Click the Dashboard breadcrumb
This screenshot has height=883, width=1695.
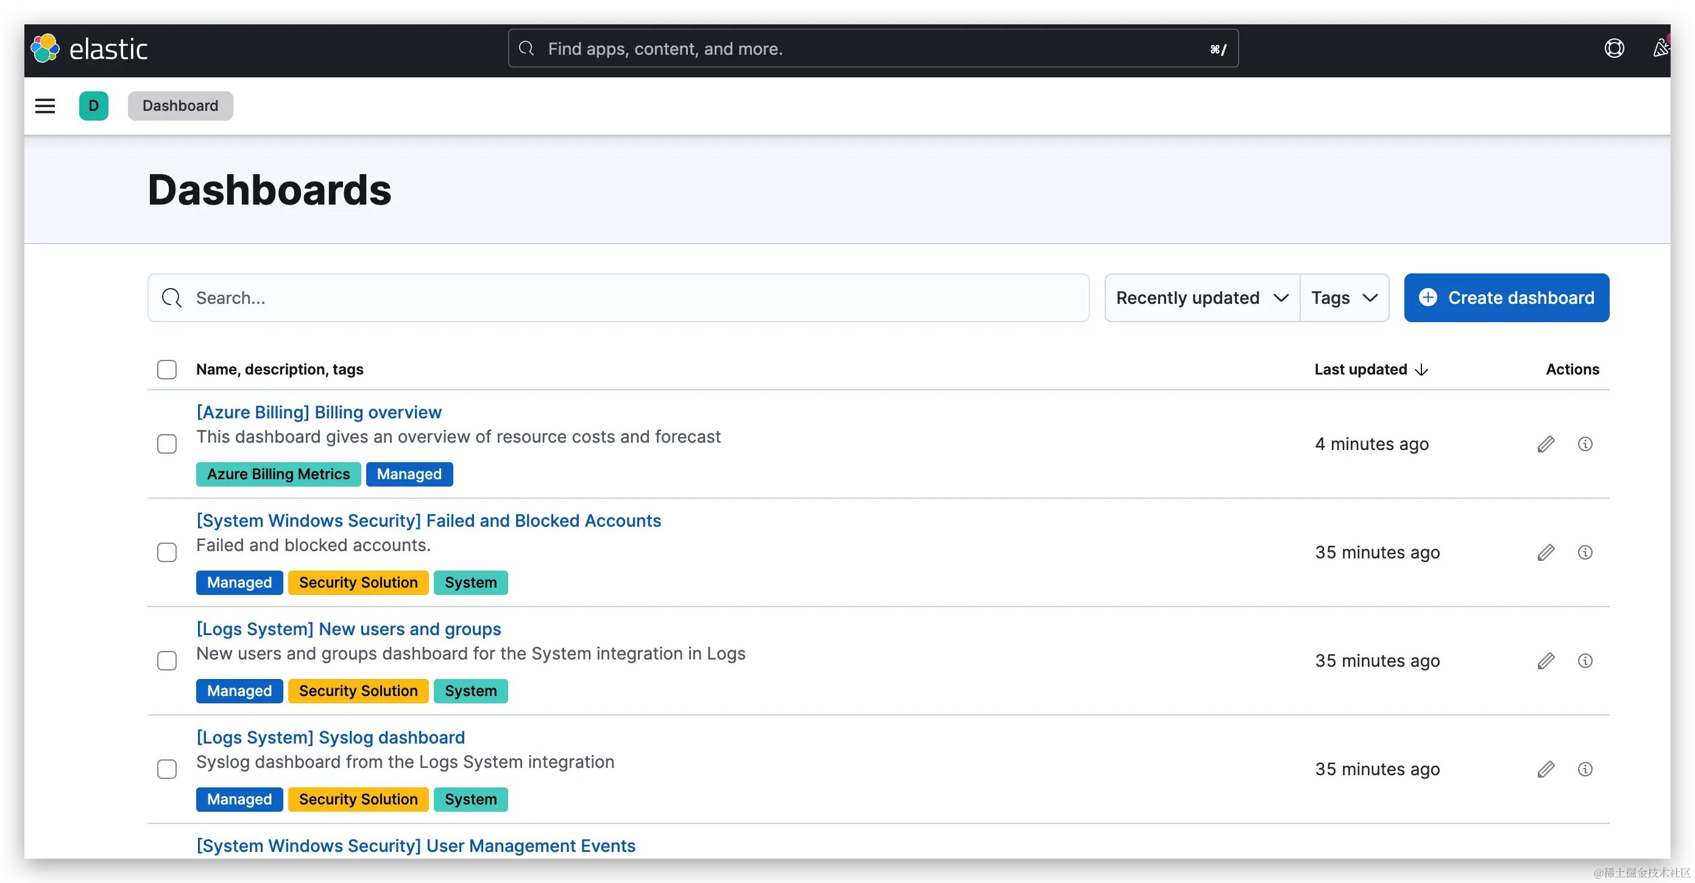point(180,106)
